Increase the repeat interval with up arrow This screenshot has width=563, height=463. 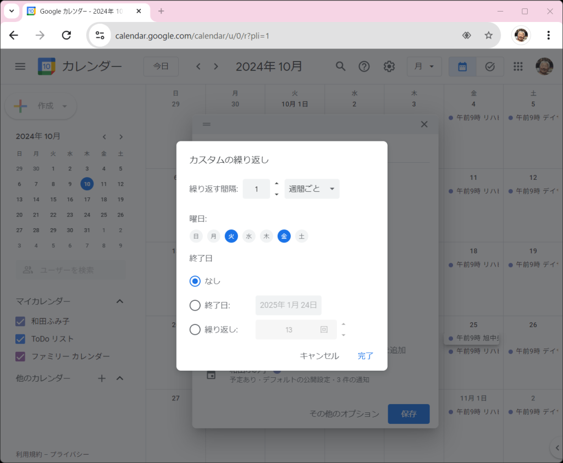pos(277,184)
